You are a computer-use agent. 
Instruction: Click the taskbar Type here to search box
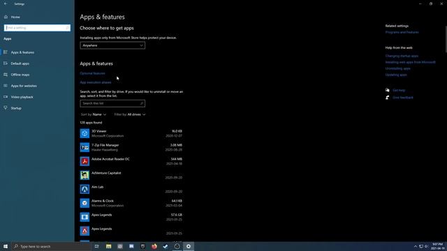pos(51,246)
